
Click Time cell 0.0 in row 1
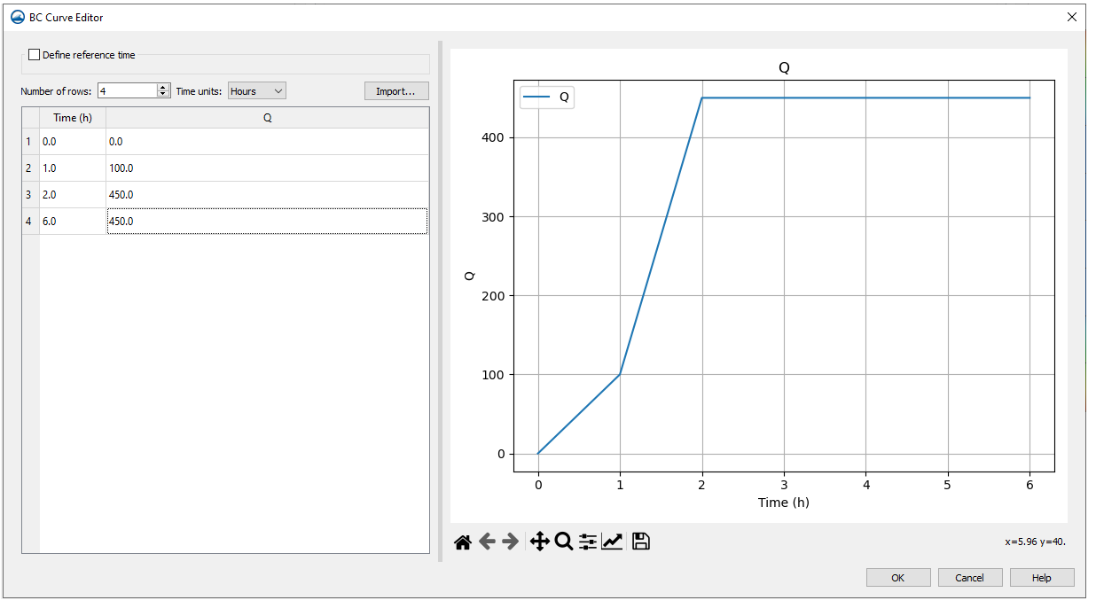point(73,142)
